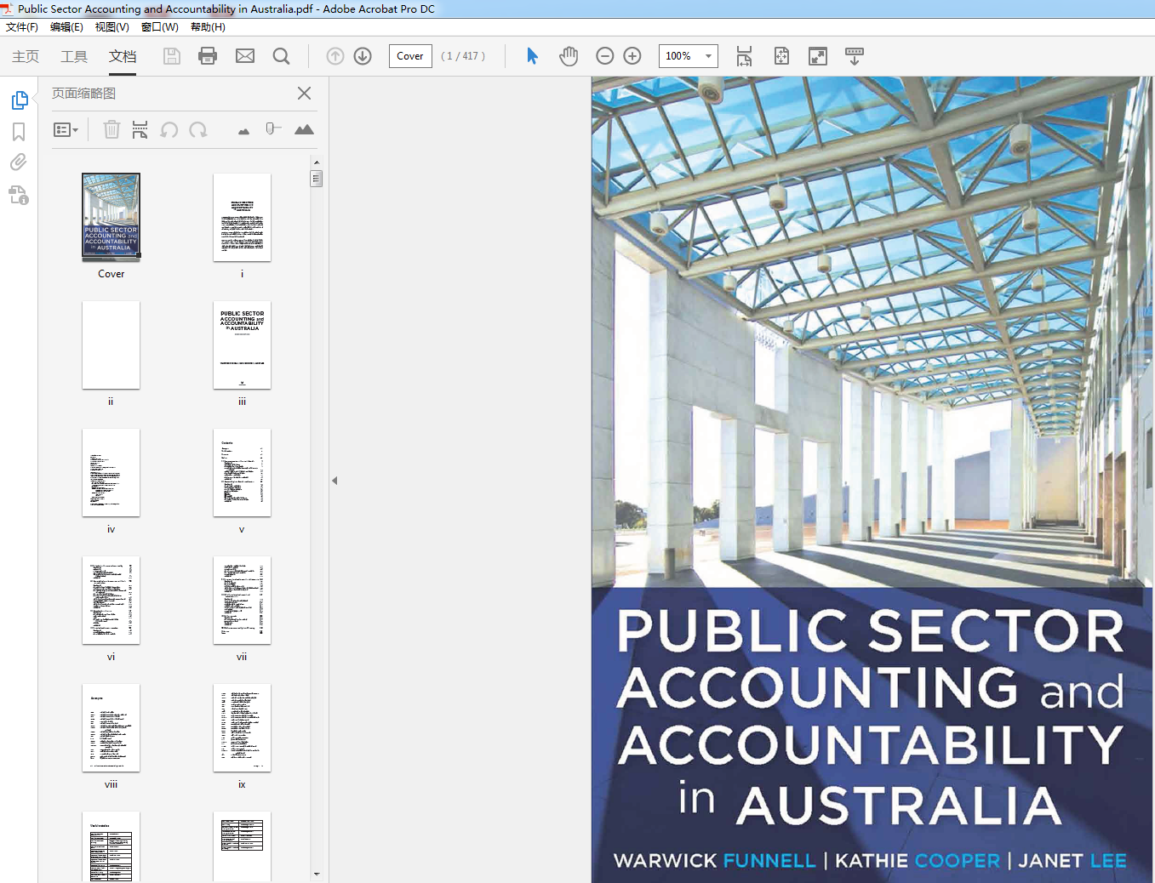Click thumbnail panel scrollbar up arrow
This screenshot has height=883, width=1155.
click(x=317, y=162)
